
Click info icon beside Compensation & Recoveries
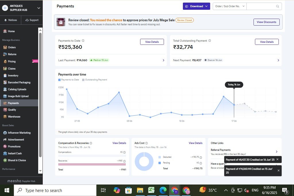tap(91, 143)
